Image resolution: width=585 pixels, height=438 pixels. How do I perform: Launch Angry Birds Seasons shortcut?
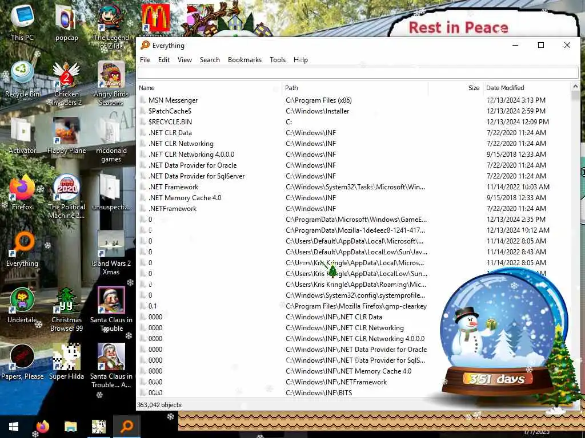[111, 83]
